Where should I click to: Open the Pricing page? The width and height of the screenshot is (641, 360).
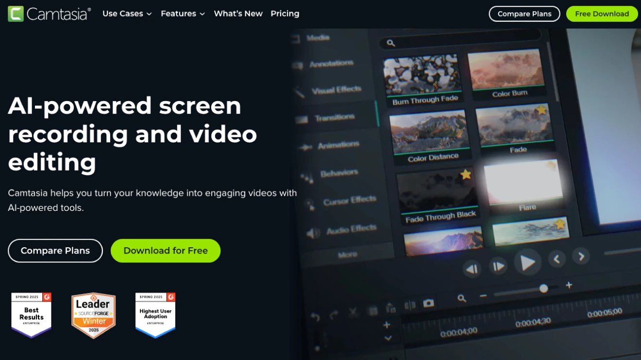(285, 14)
